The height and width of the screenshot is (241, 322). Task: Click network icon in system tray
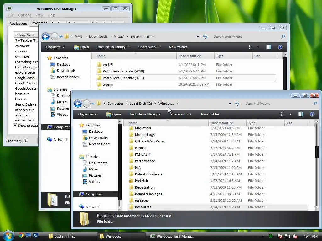pos(287,237)
